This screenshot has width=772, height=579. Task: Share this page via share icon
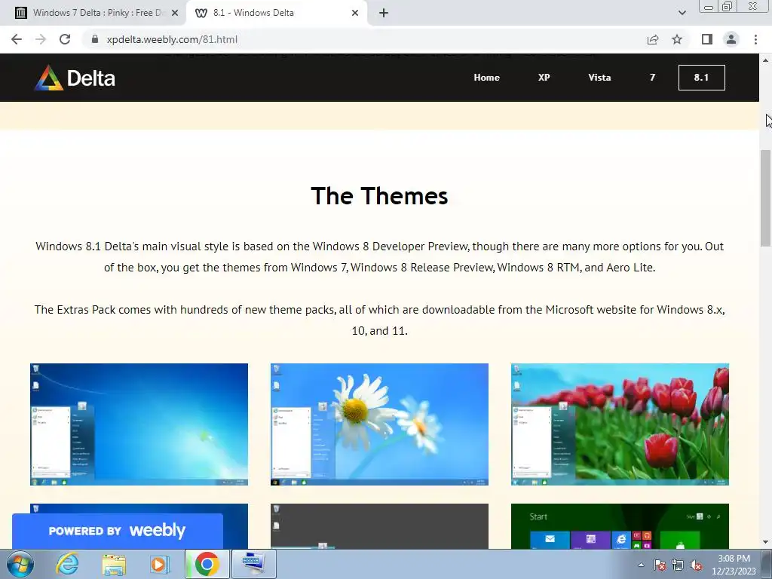pyautogui.click(x=653, y=39)
